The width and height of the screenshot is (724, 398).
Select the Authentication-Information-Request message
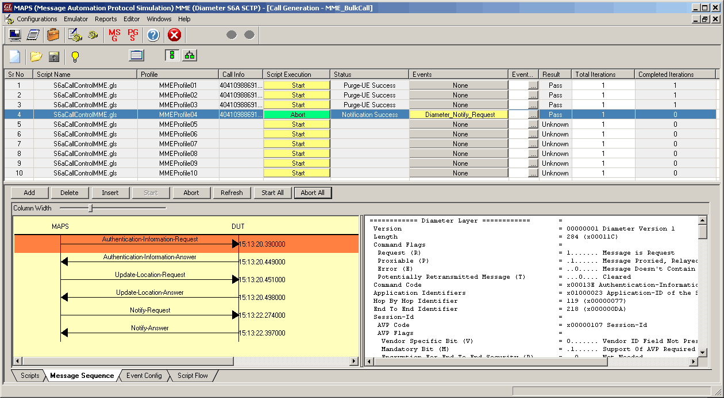[150, 239]
